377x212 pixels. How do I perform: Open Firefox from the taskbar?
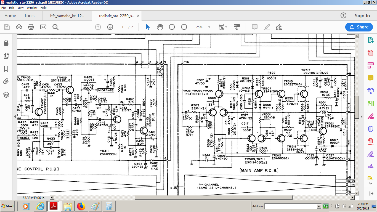tap(81, 206)
